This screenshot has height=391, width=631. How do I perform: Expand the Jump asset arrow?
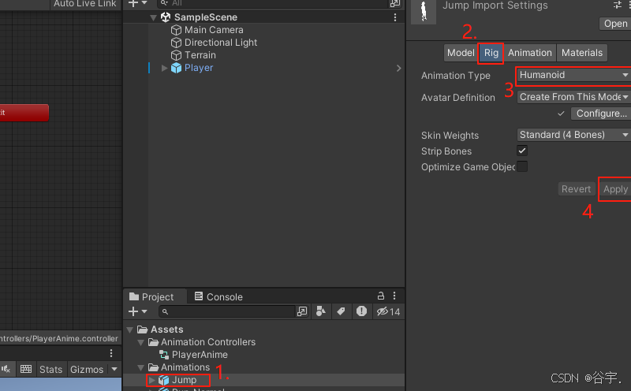pos(151,380)
